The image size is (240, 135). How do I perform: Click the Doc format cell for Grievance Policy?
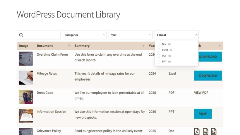[x=171, y=131]
